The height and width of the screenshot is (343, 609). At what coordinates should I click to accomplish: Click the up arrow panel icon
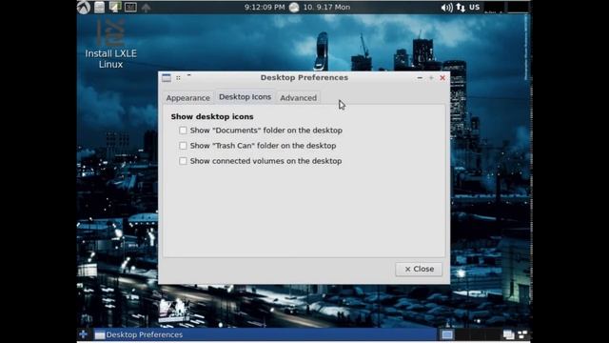pos(146,8)
